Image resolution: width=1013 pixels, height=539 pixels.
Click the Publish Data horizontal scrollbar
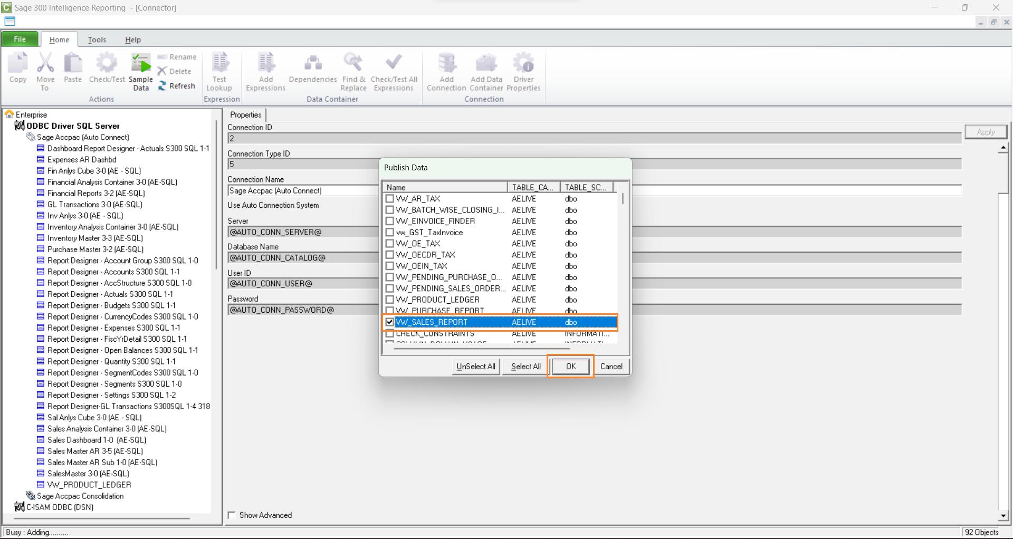(481, 349)
